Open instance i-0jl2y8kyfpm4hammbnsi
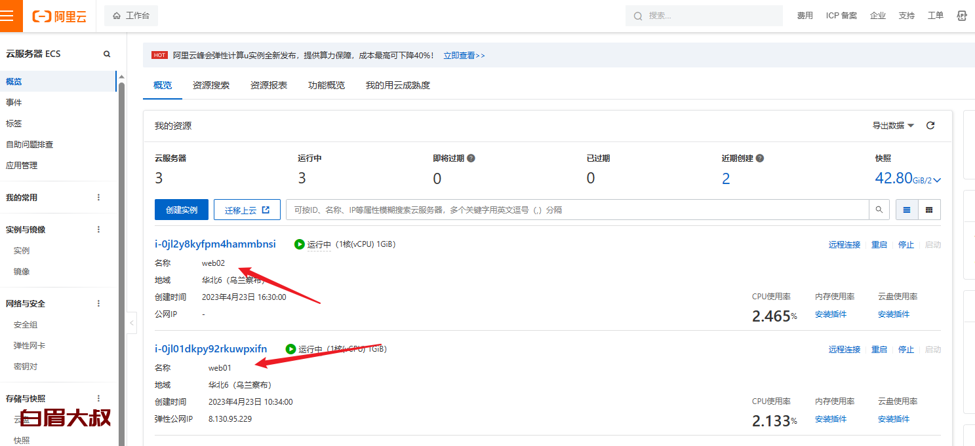Viewport: 975px width, 446px height. tap(215, 244)
